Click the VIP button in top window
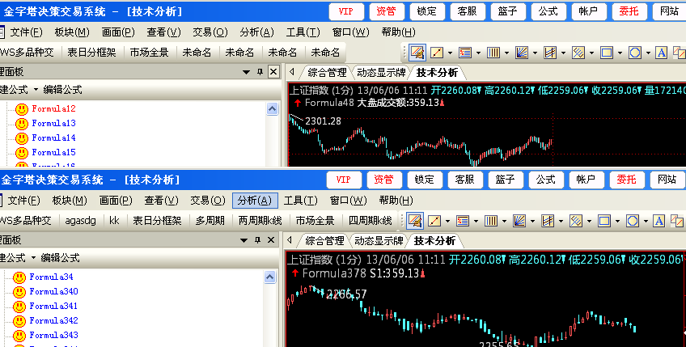The image size is (686, 347). [x=346, y=12]
